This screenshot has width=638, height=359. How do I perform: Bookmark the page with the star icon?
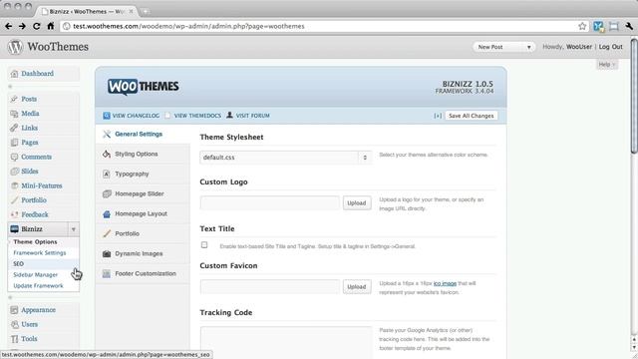point(582,26)
